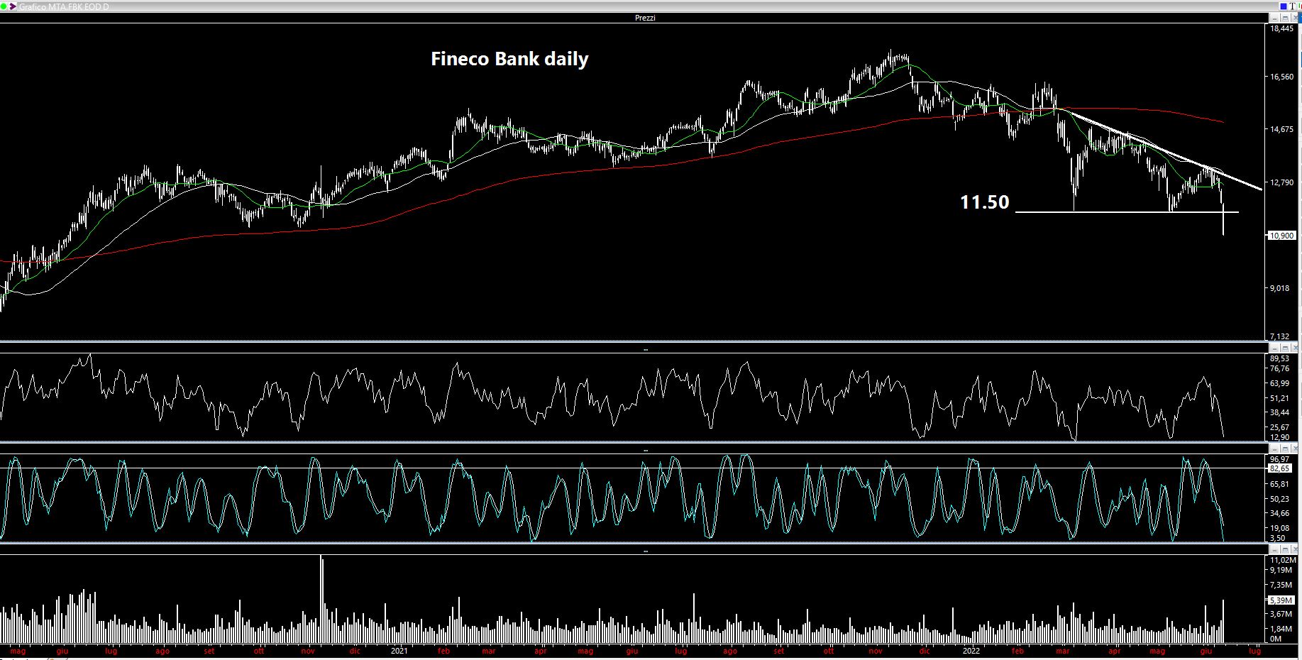Image resolution: width=1302 pixels, height=660 pixels.
Task: Select the blue square icon at top right
Action: click(x=1284, y=6)
